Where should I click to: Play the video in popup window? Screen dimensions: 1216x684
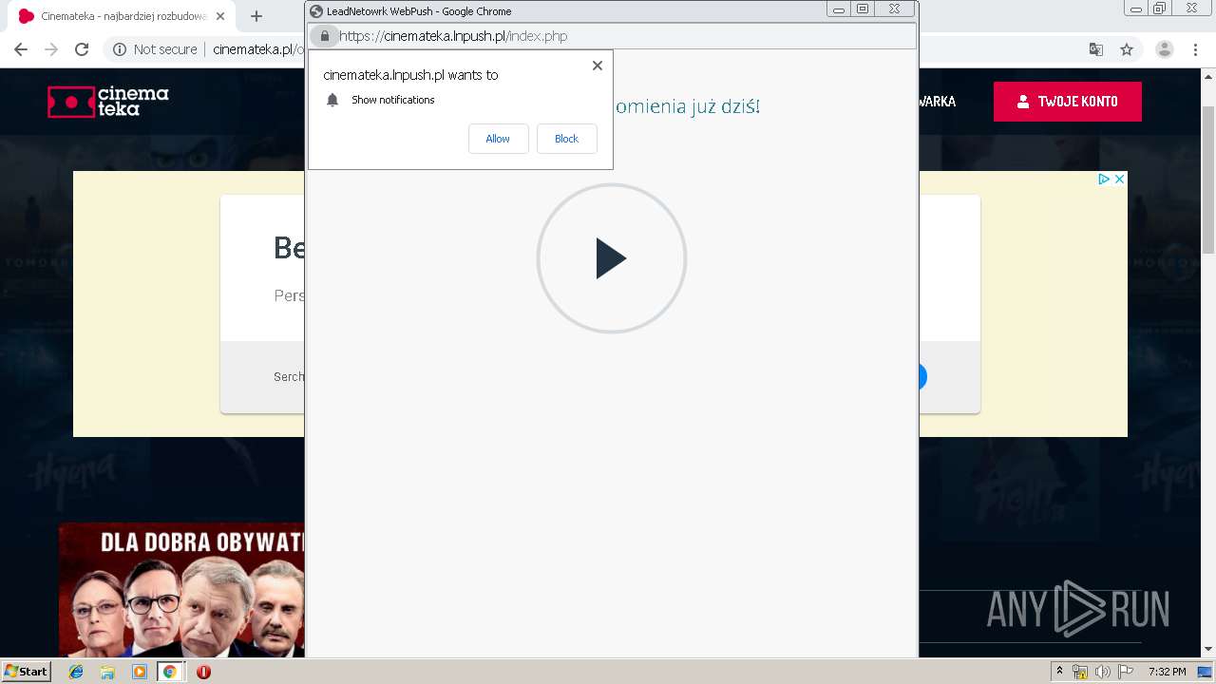tap(611, 258)
